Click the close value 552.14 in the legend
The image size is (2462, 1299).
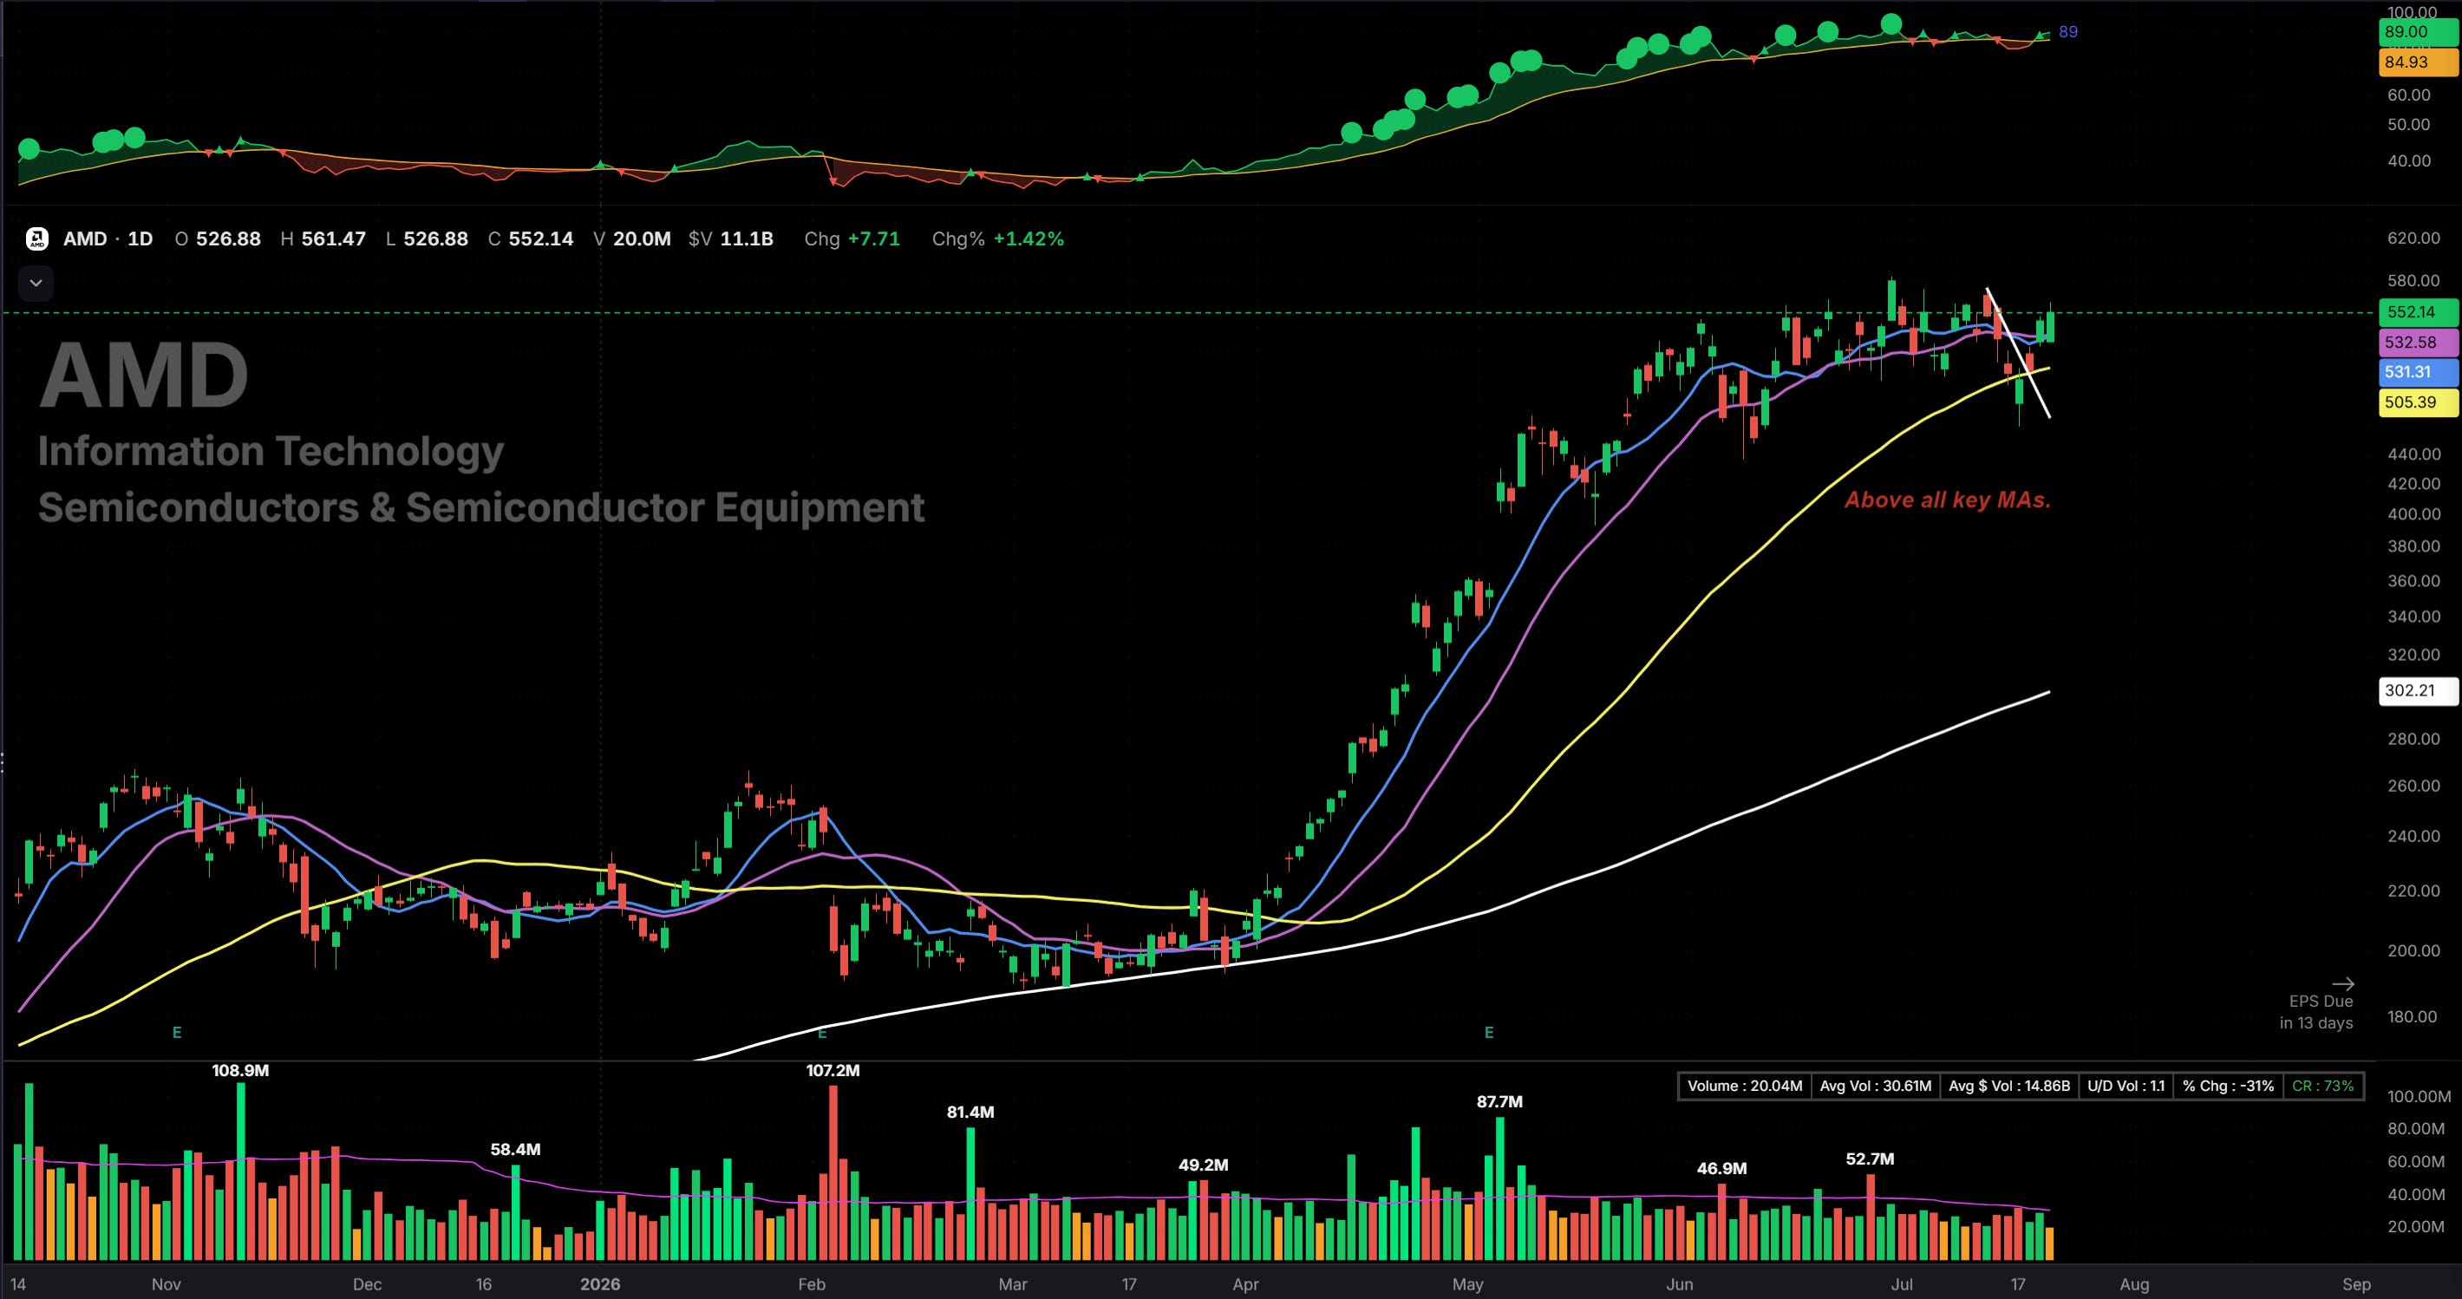541,239
